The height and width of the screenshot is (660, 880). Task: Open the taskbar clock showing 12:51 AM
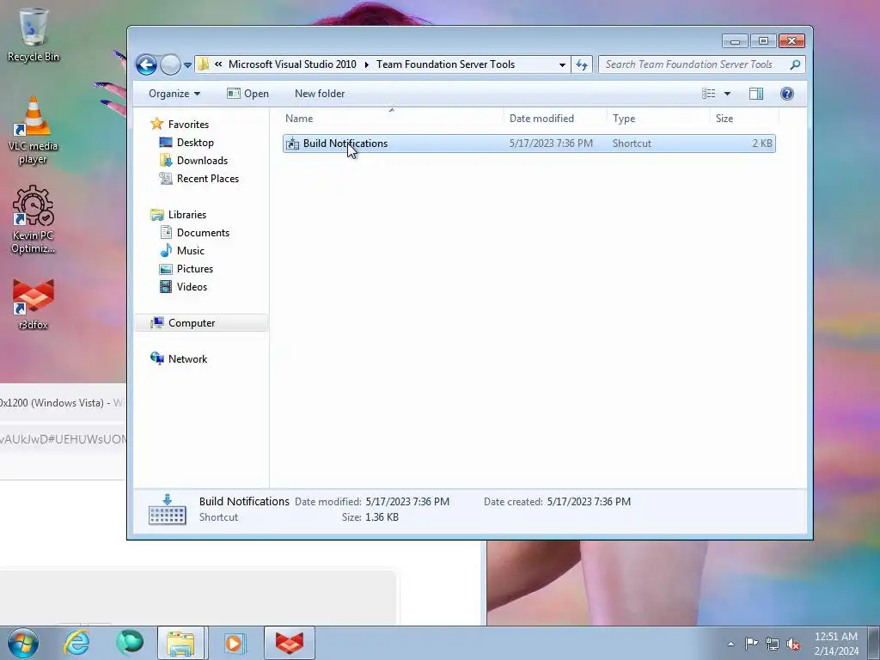pyautogui.click(x=835, y=644)
